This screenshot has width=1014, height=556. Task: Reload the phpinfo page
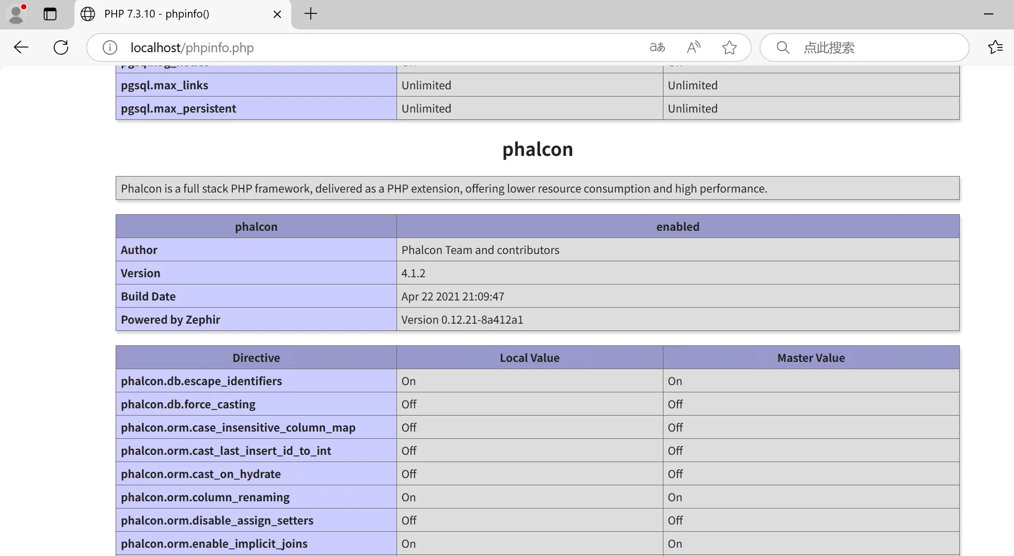click(61, 47)
